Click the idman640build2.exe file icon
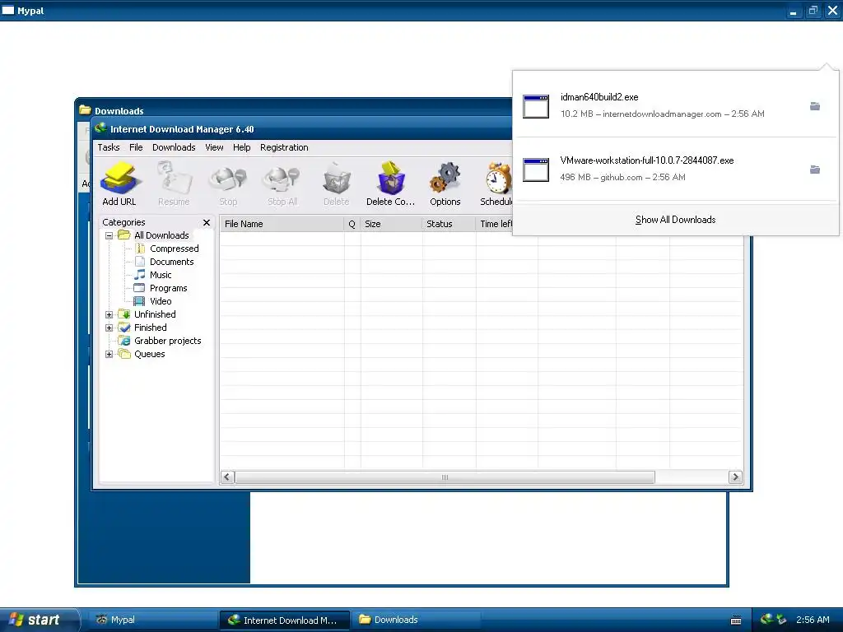Screen dimensions: 843x632 [536, 106]
